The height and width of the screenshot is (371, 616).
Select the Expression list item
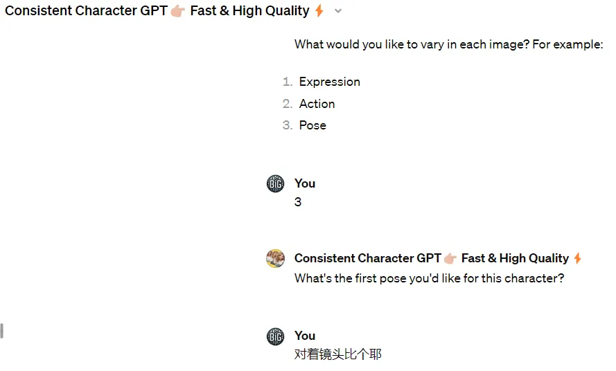[x=329, y=82]
